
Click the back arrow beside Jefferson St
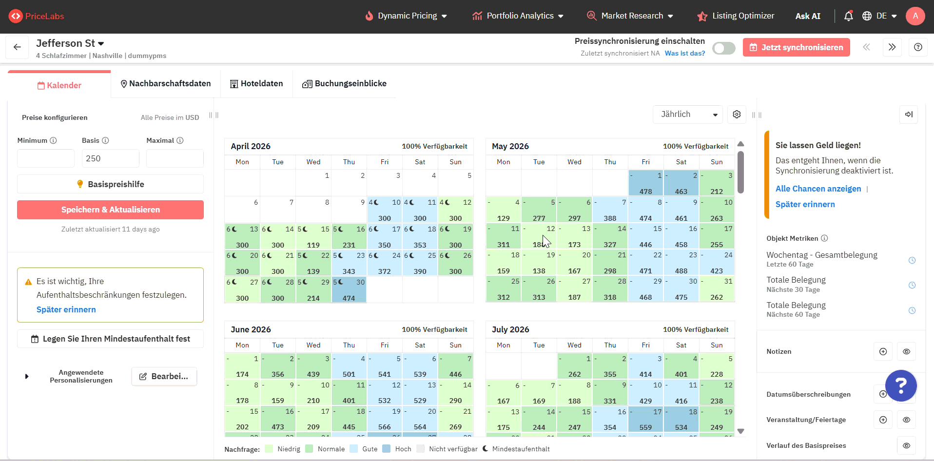tap(17, 47)
